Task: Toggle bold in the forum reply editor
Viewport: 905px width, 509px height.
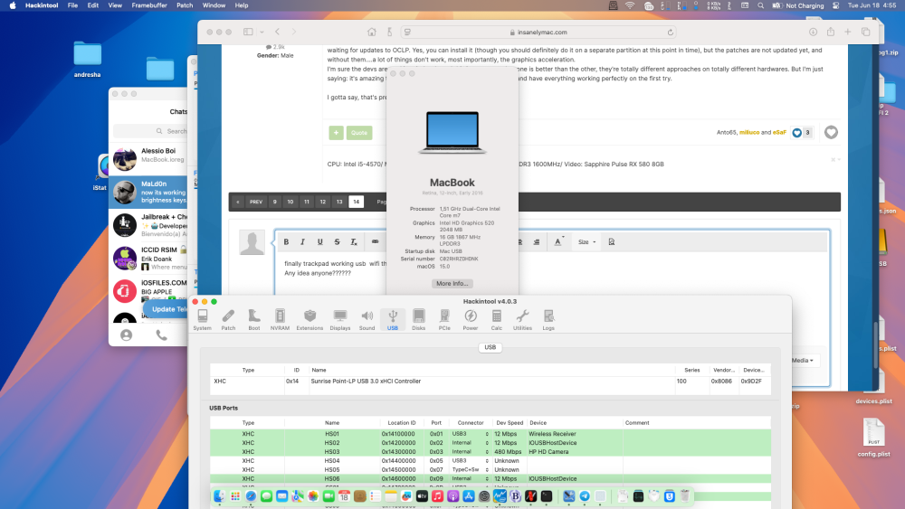Action: point(286,242)
